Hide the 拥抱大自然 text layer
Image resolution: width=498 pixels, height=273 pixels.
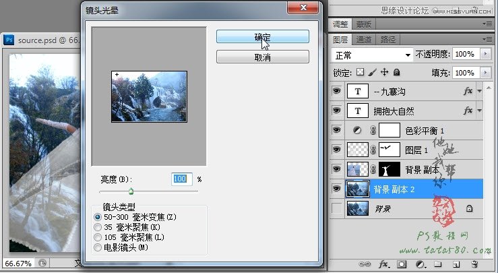tap(336, 111)
